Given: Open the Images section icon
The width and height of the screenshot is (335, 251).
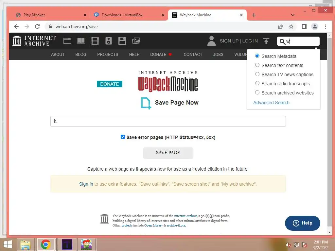Looking at the screenshot, I should (x=136, y=41).
